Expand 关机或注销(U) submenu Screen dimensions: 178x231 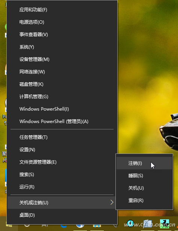(x=62, y=202)
